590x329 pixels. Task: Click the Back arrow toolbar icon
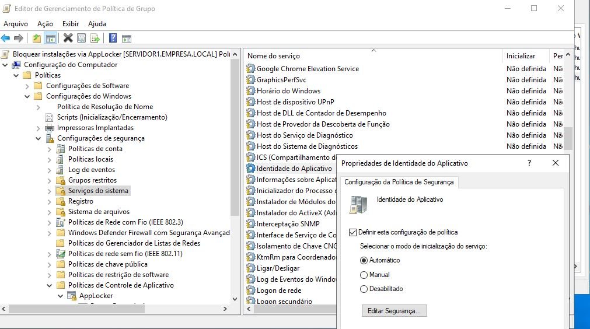point(6,38)
